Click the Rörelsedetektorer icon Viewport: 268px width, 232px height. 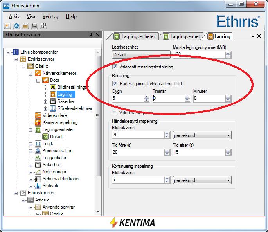(53, 108)
